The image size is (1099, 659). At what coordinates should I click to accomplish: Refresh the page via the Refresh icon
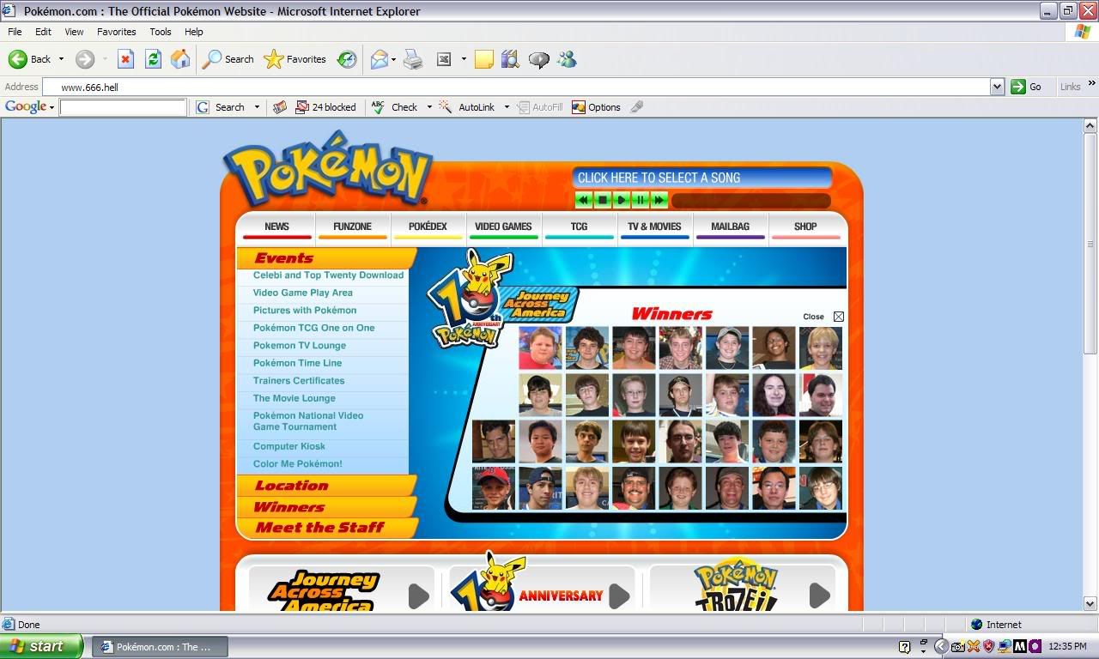click(x=153, y=59)
